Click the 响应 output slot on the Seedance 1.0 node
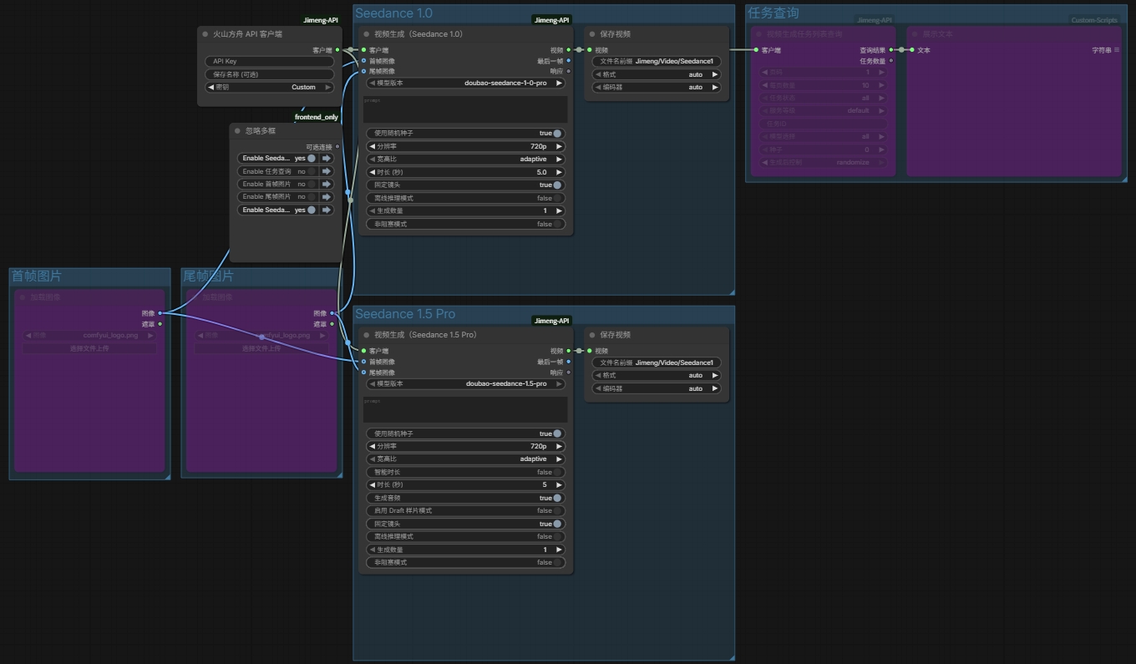1136x664 pixels. coord(569,72)
